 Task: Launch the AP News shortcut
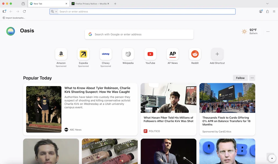(172, 54)
